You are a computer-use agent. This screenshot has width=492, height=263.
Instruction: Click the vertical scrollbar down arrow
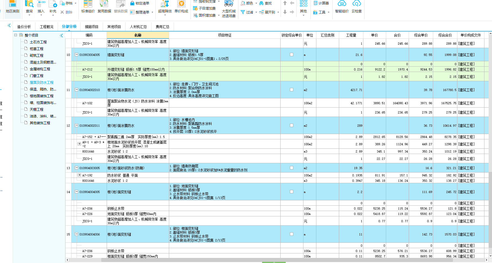[x=490, y=256]
